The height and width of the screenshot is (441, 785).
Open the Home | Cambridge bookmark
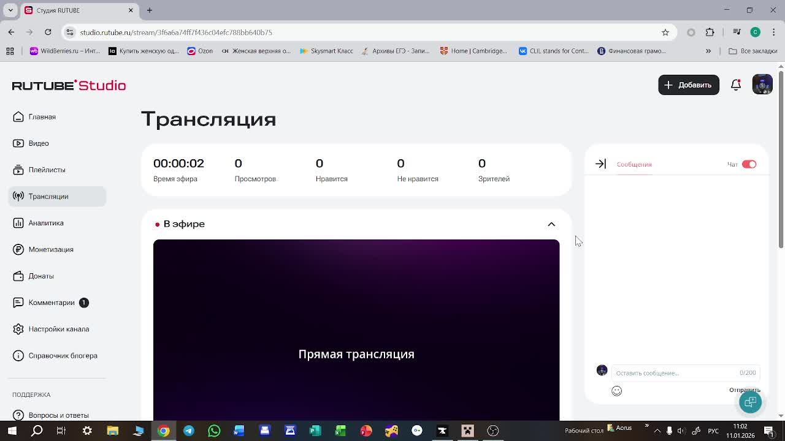point(473,51)
